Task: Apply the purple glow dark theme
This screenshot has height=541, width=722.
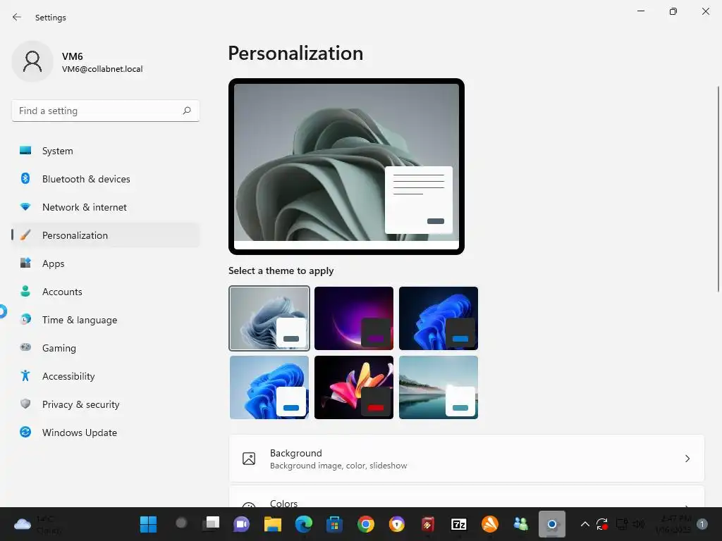Action: tap(354, 318)
